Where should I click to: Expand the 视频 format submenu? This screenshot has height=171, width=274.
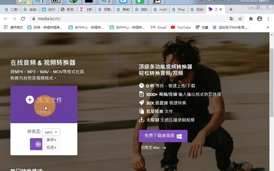click(x=51, y=147)
